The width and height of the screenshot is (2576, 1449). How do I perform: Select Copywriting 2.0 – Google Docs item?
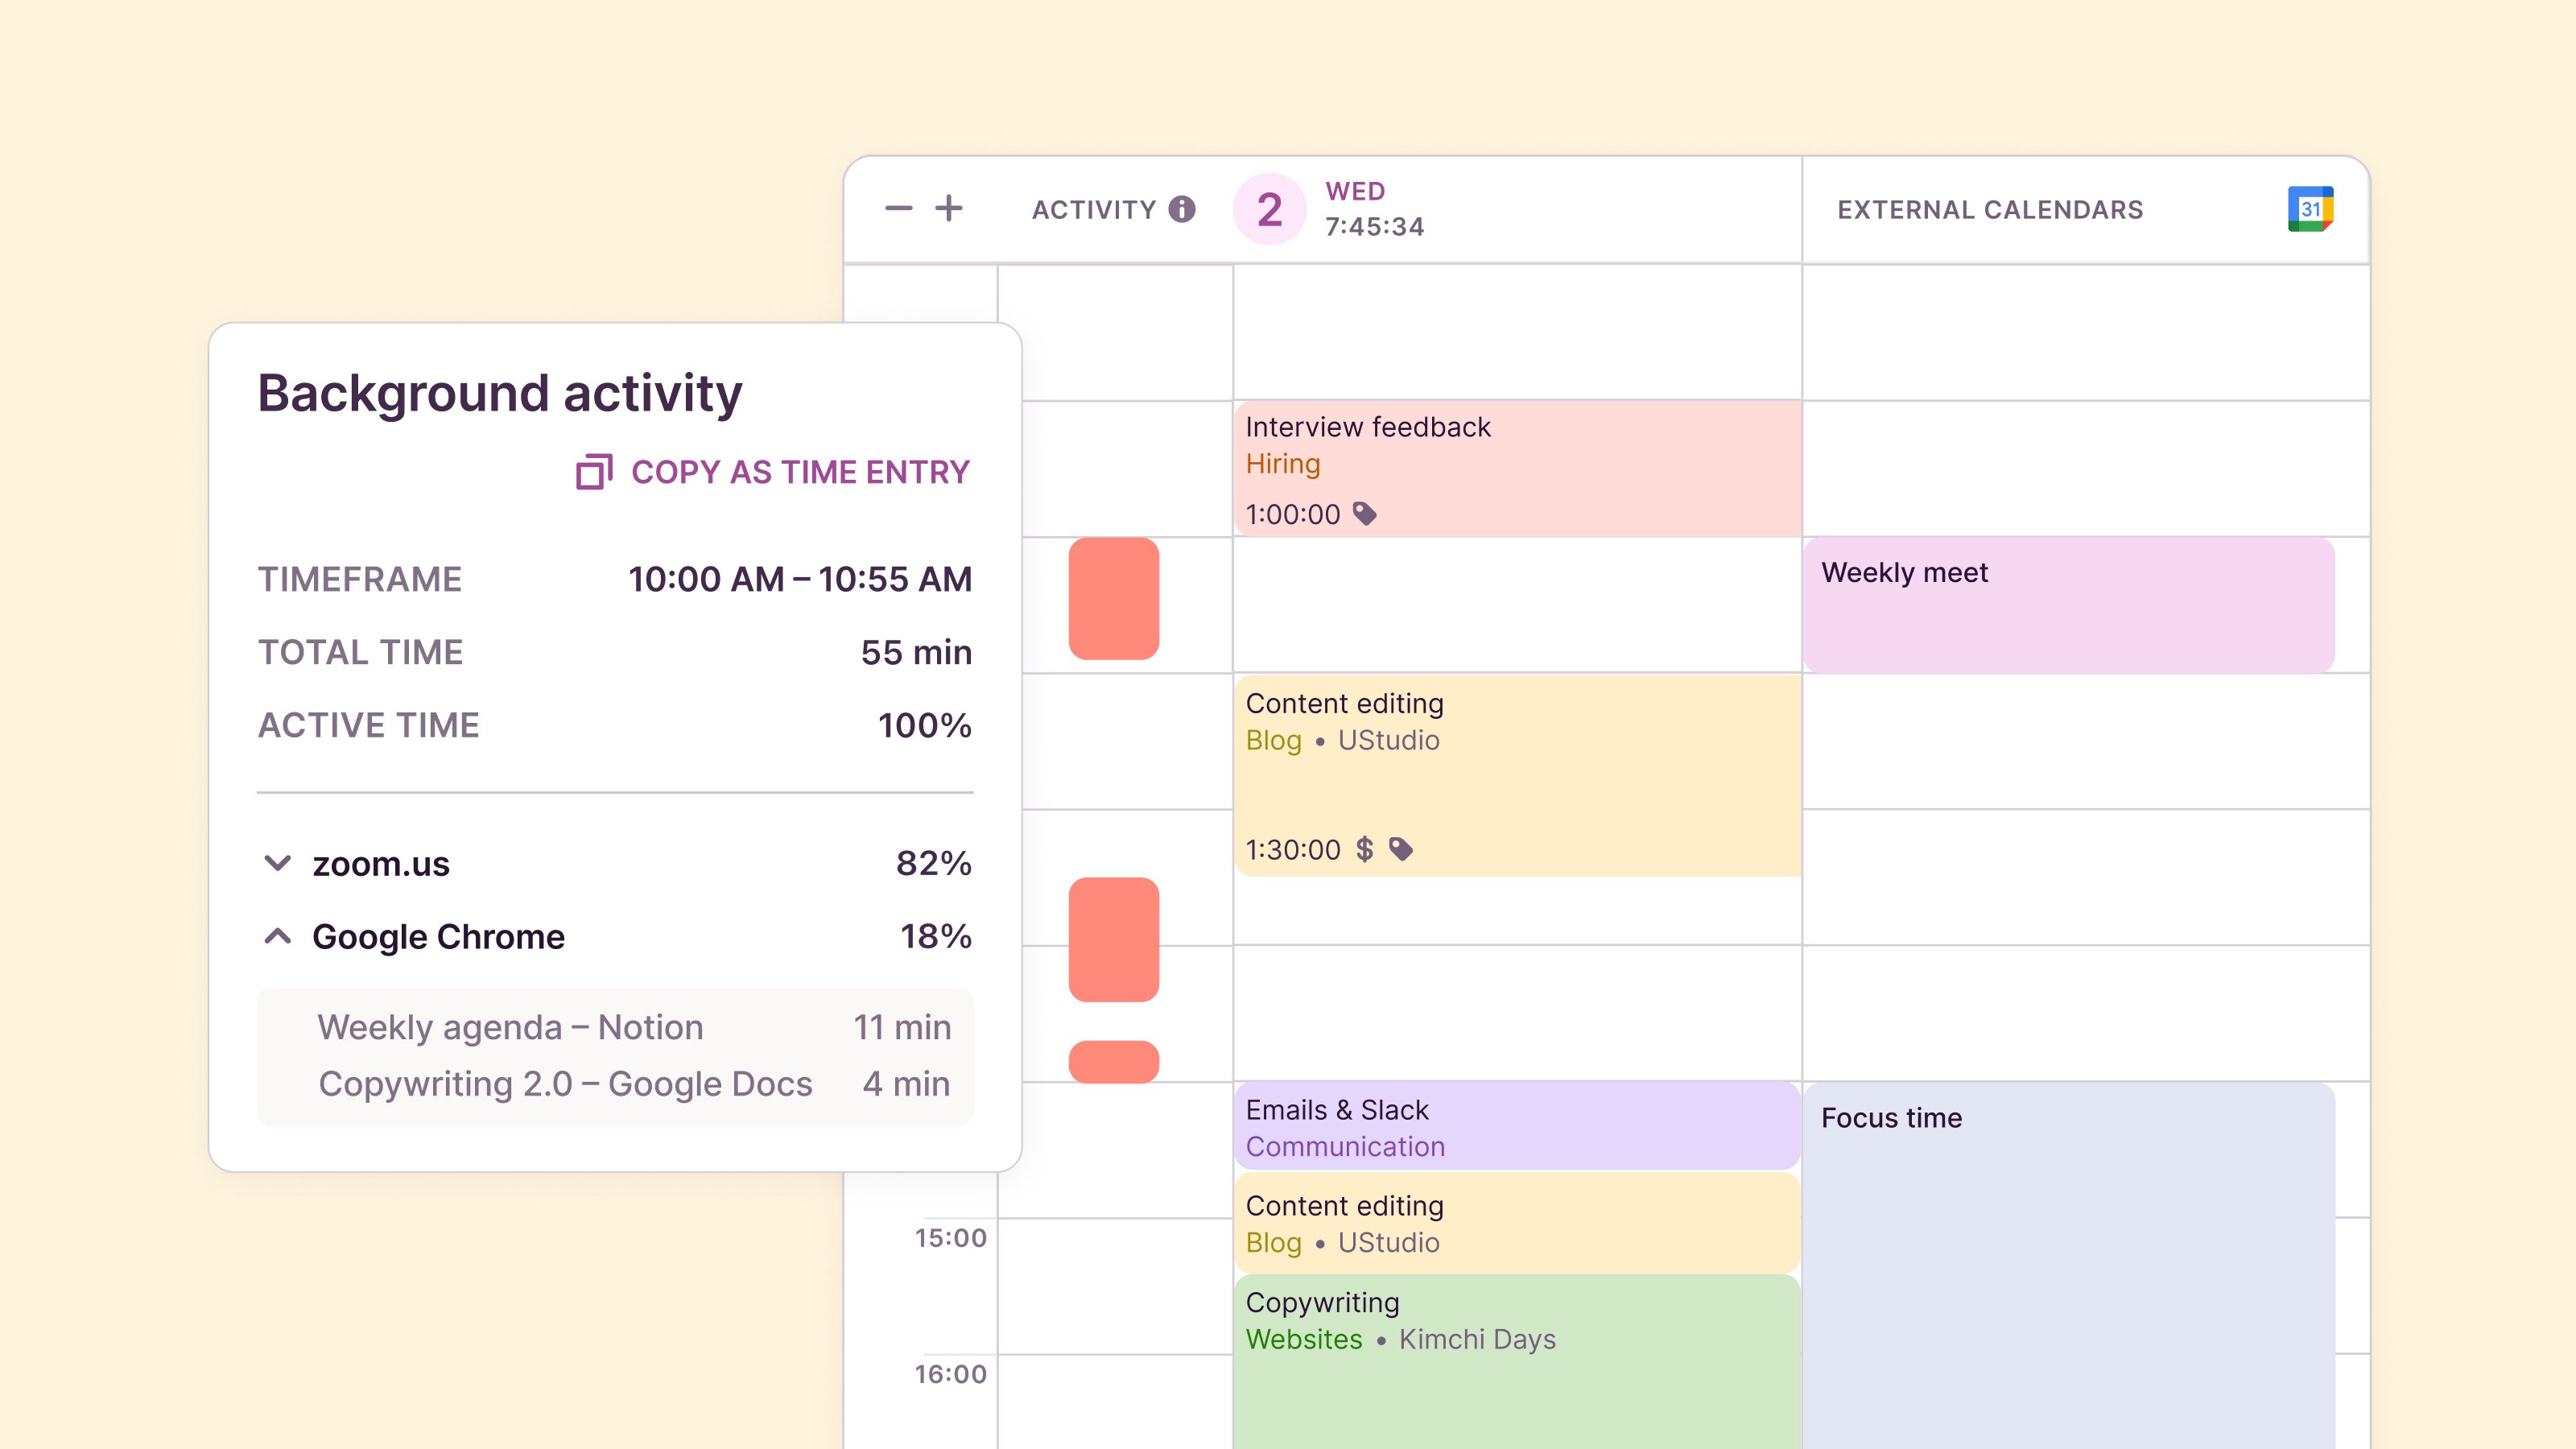pyautogui.click(x=565, y=1084)
